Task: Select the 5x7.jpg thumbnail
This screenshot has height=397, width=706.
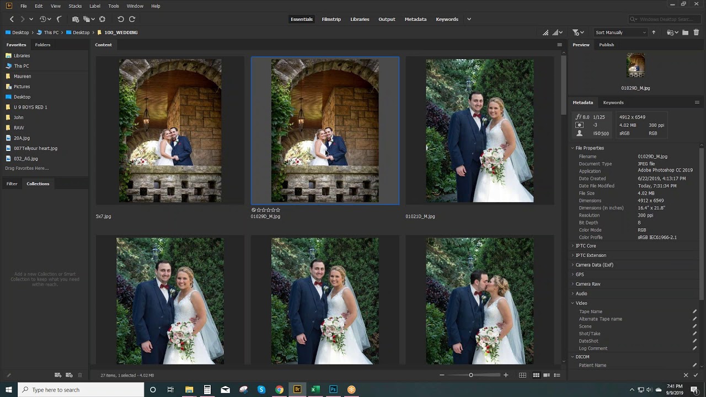Action: [170, 131]
